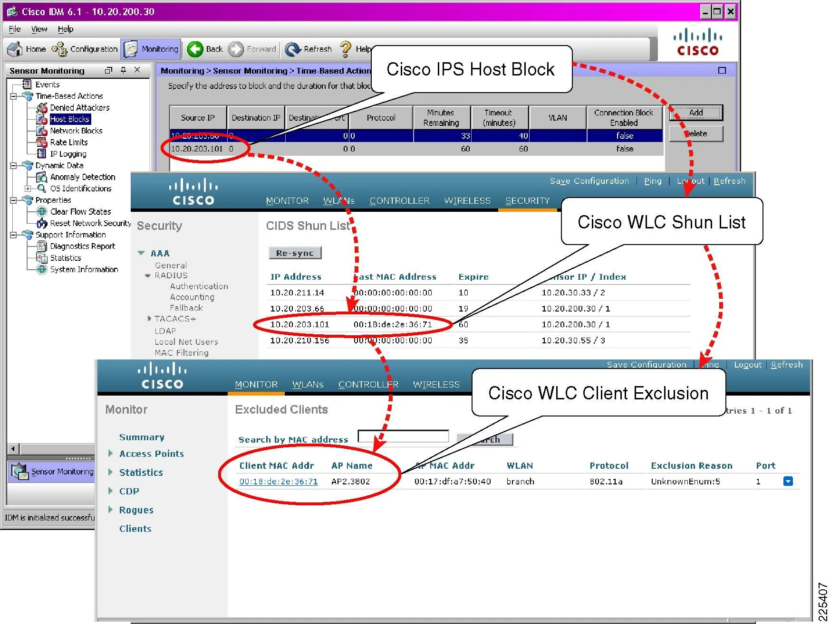Image resolution: width=830 pixels, height=624 pixels.
Task: Click the Reset Network Security icon
Action: pos(42,223)
